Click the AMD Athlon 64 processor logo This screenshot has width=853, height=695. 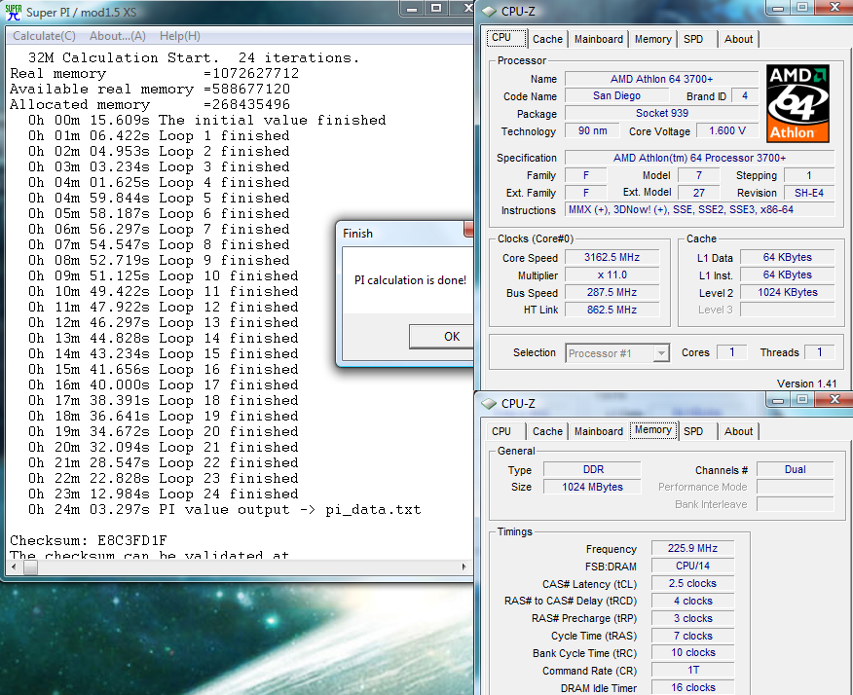(x=797, y=103)
